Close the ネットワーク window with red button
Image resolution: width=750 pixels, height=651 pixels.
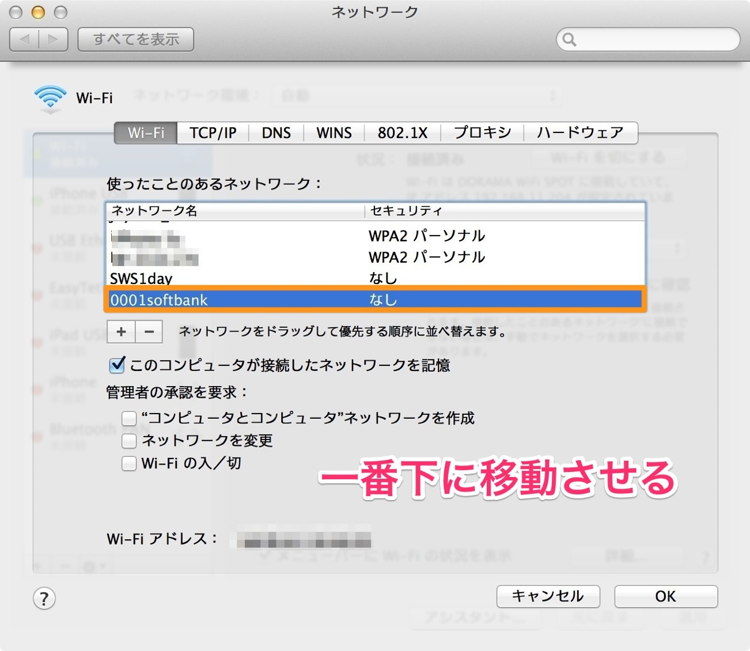click(x=16, y=12)
